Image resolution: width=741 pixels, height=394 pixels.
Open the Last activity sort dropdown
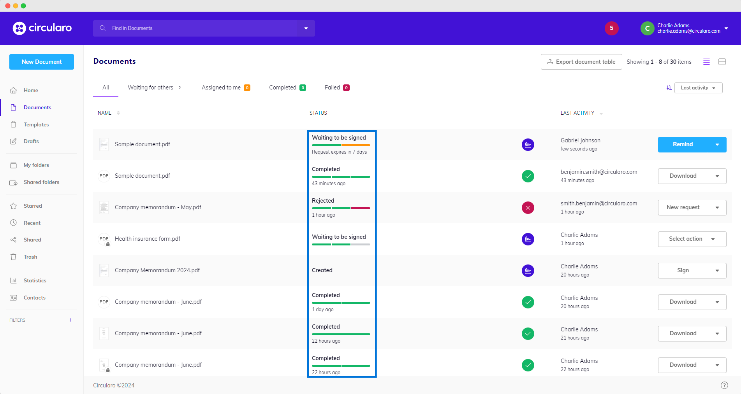point(698,88)
